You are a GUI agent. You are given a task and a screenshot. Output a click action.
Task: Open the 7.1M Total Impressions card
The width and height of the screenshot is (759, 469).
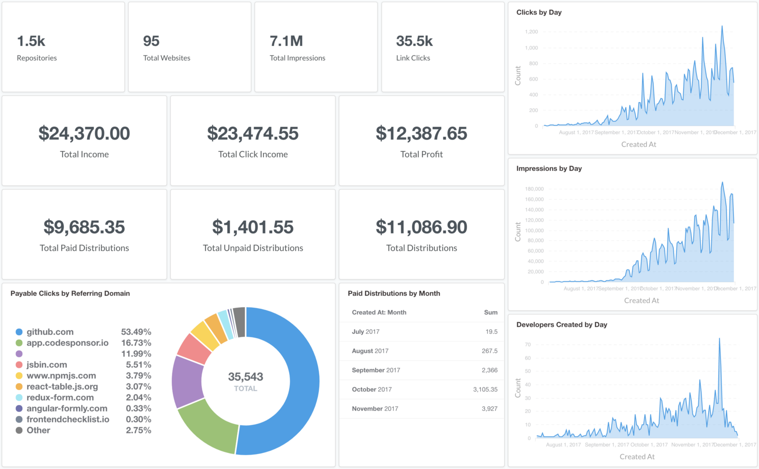pos(316,47)
